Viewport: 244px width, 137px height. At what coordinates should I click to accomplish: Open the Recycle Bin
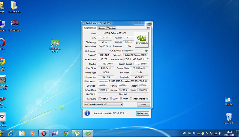pyautogui.click(x=229, y=118)
